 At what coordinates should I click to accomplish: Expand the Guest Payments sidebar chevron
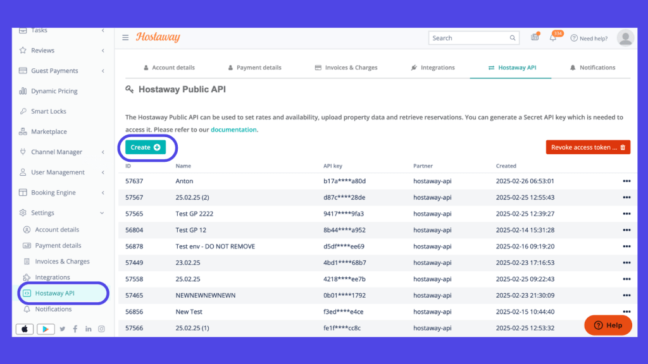tap(103, 71)
